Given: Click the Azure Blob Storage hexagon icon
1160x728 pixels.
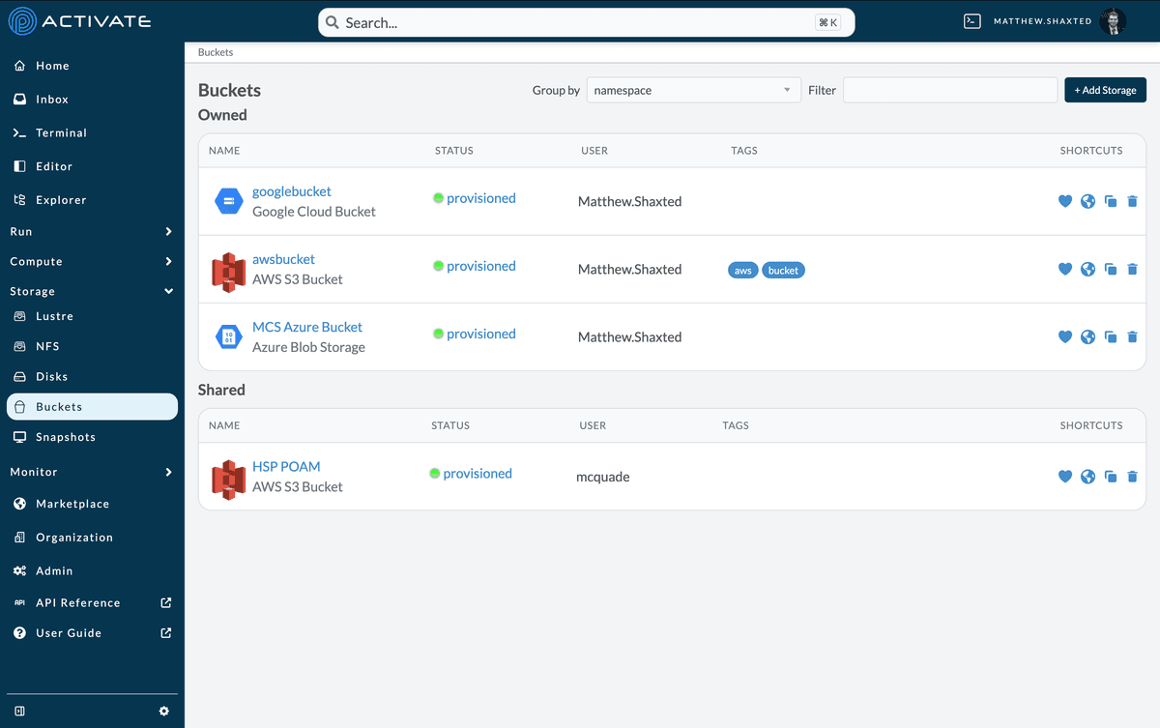Looking at the screenshot, I should [229, 336].
